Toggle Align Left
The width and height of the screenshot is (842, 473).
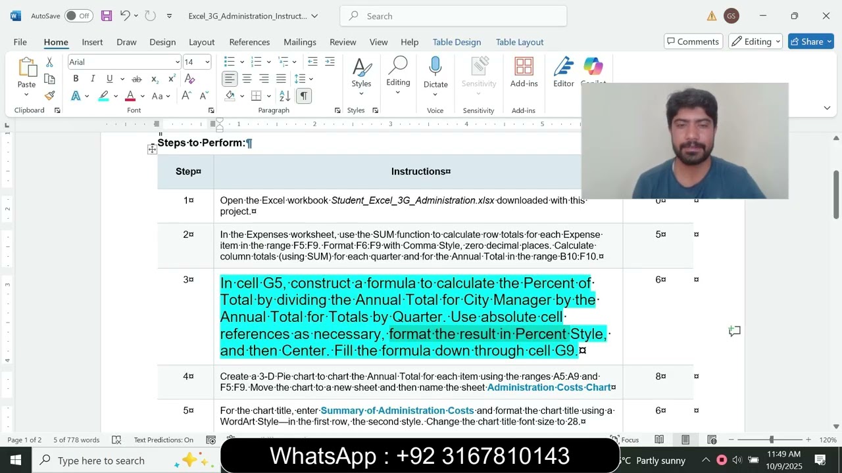[230, 79]
